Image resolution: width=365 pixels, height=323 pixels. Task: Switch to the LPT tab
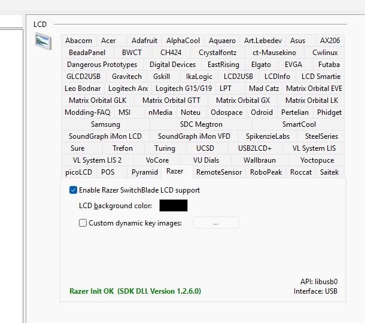point(230,89)
